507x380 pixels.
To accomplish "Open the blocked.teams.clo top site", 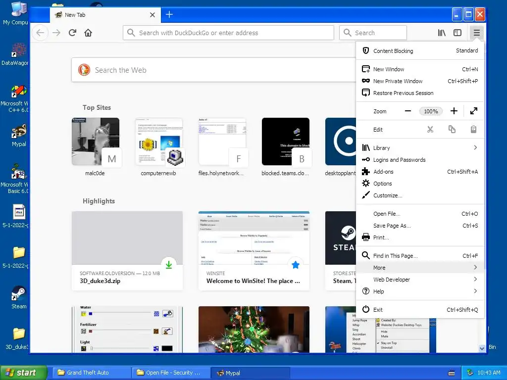I will pyautogui.click(x=286, y=147).
